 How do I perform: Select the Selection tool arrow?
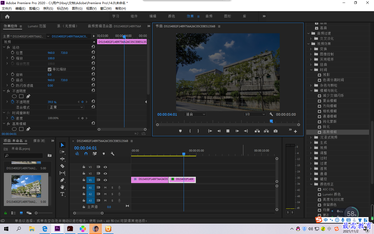[x=62, y=145]
